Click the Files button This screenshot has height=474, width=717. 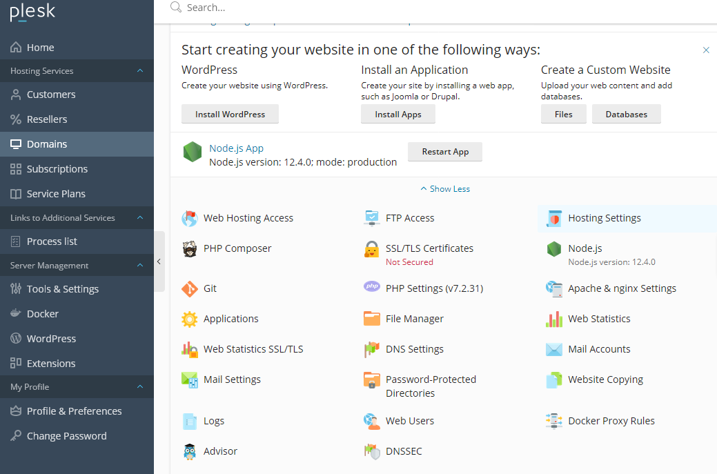(x=563, y=115)
